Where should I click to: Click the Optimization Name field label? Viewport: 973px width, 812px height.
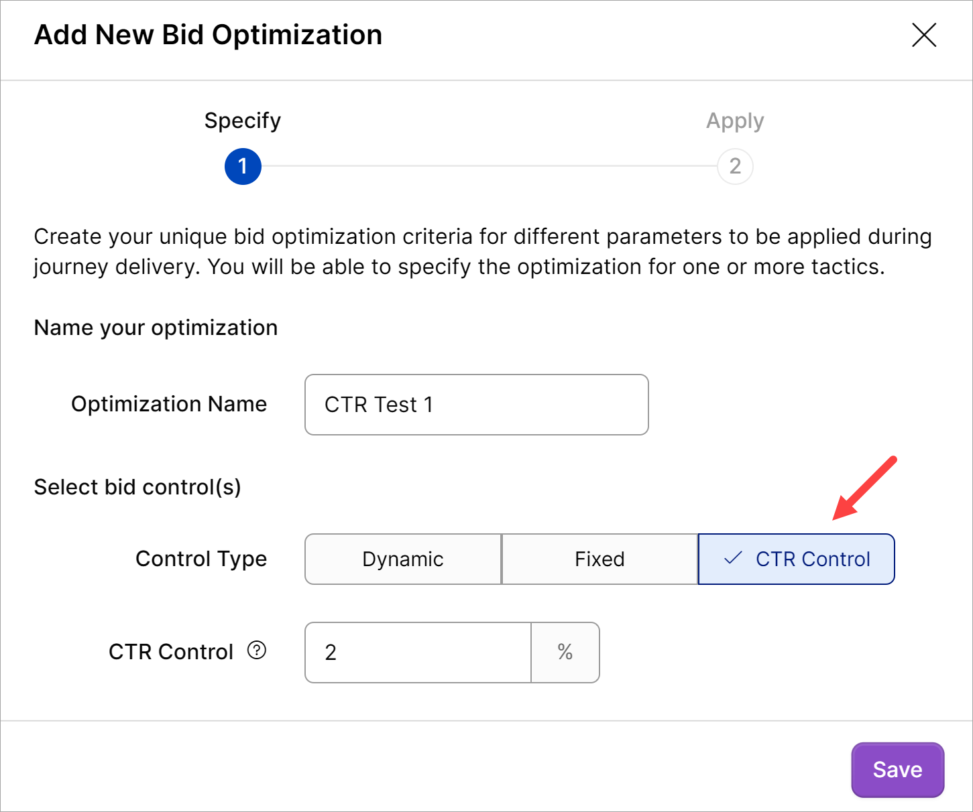click(169, 404)
